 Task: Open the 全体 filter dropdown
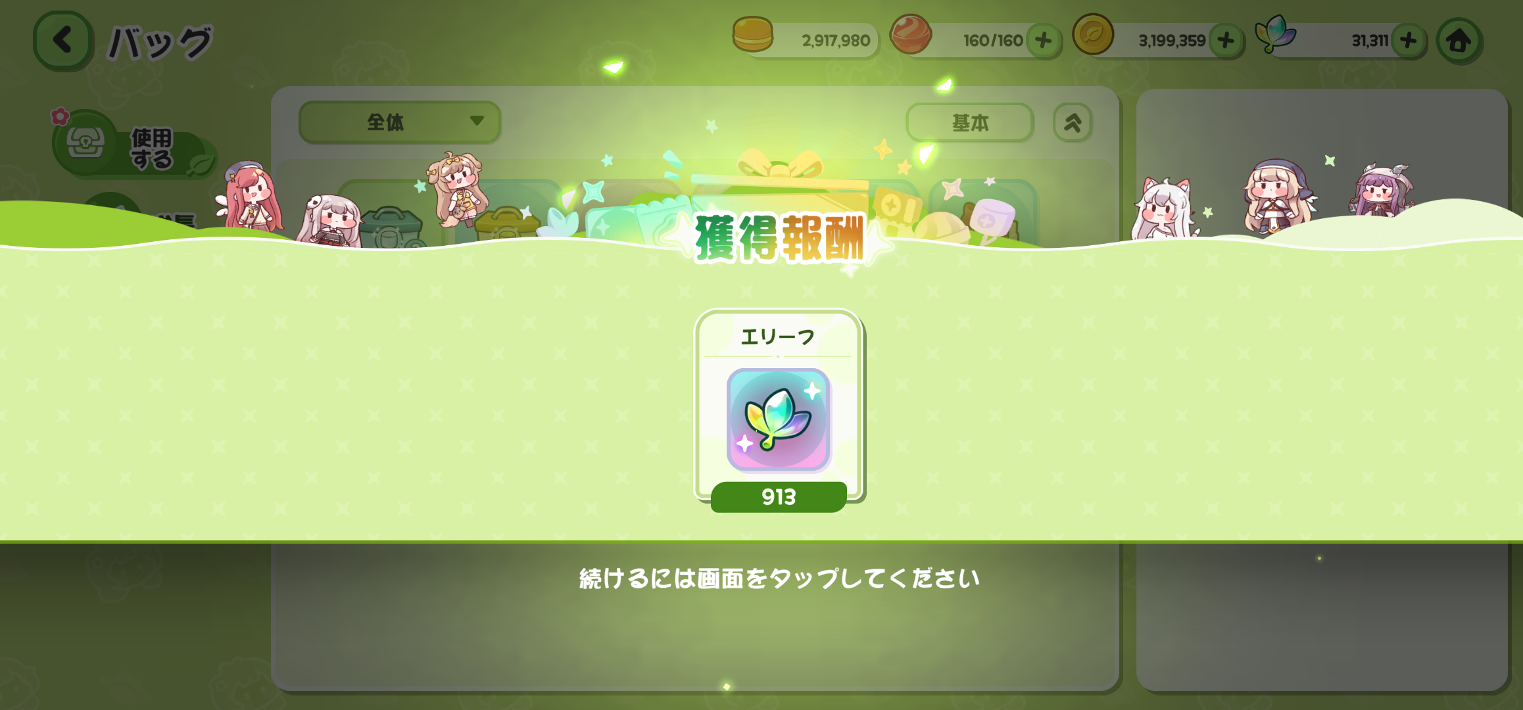[400, 122]
